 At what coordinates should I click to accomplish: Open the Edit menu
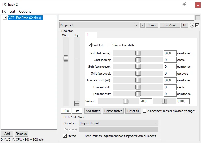pyautogui.click(x=12, y=11)
